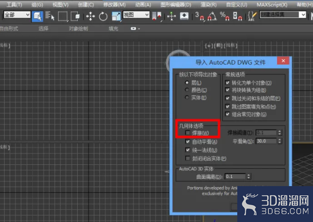Switch to the 填充 ribbon tab
The image size is (313, 222).
click(x=114, y=29)
